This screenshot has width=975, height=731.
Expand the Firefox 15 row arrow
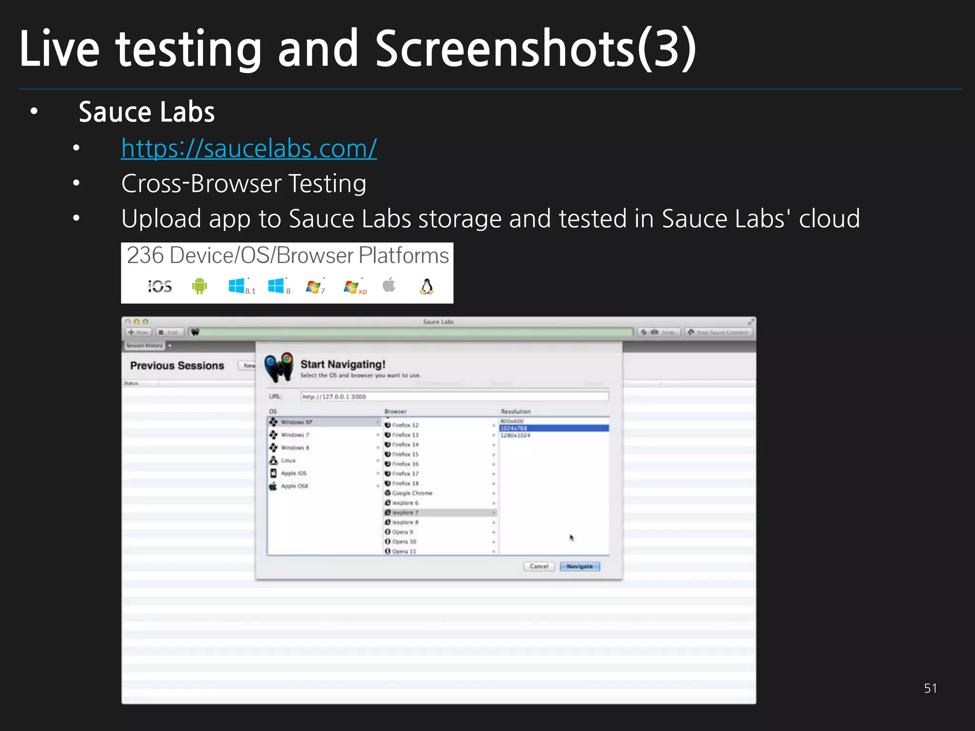[494, 454]
